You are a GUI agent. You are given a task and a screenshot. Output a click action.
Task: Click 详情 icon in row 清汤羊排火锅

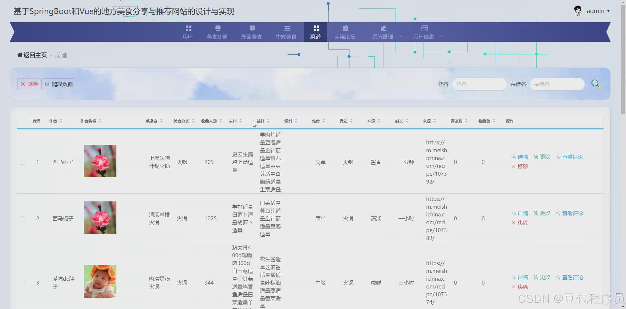point(514,213)
